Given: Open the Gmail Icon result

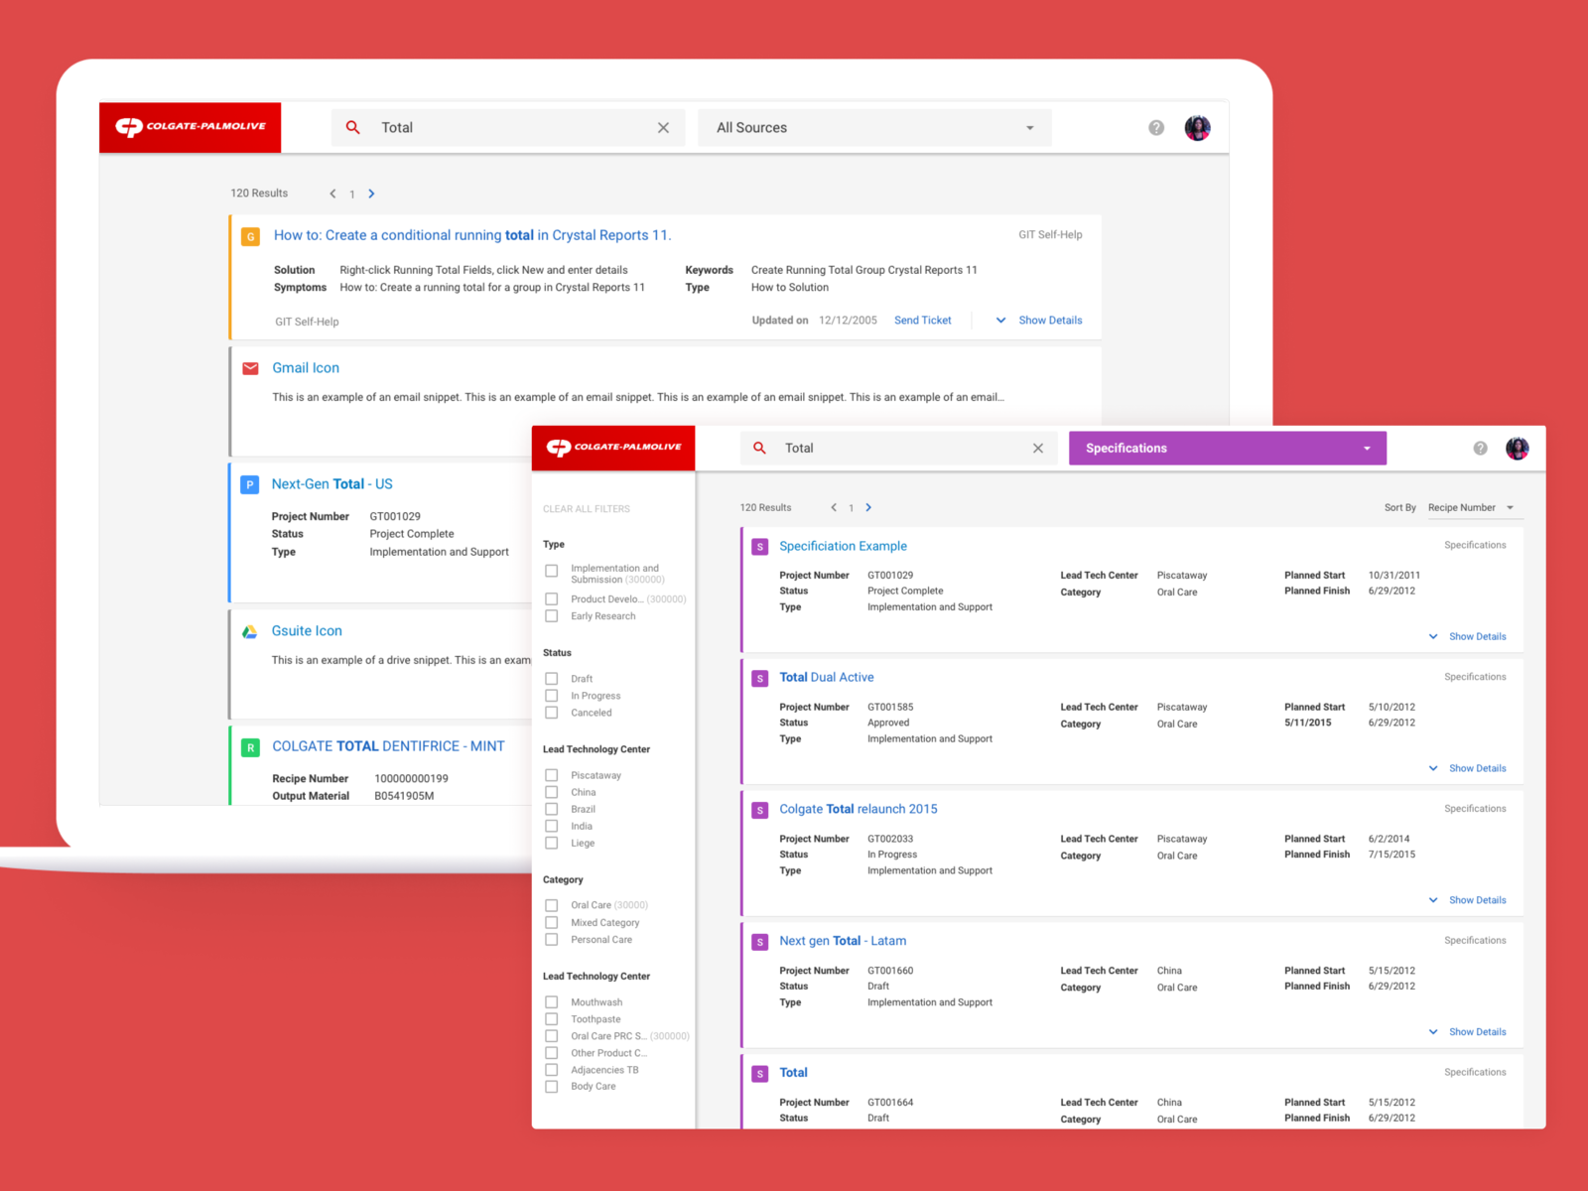Looking at the screenshot, I should pyautogui.click(x=306, y=368).
